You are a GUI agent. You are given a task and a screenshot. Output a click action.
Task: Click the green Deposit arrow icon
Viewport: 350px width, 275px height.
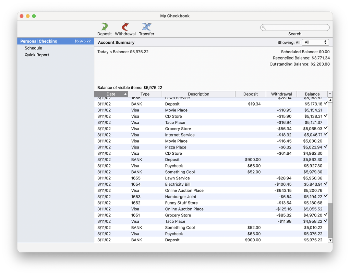[104, 26]
